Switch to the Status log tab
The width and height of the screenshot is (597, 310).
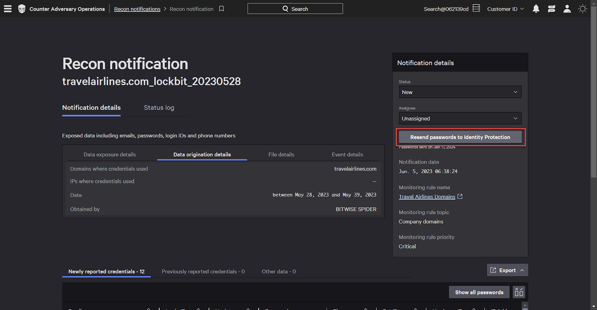(159, 108)
